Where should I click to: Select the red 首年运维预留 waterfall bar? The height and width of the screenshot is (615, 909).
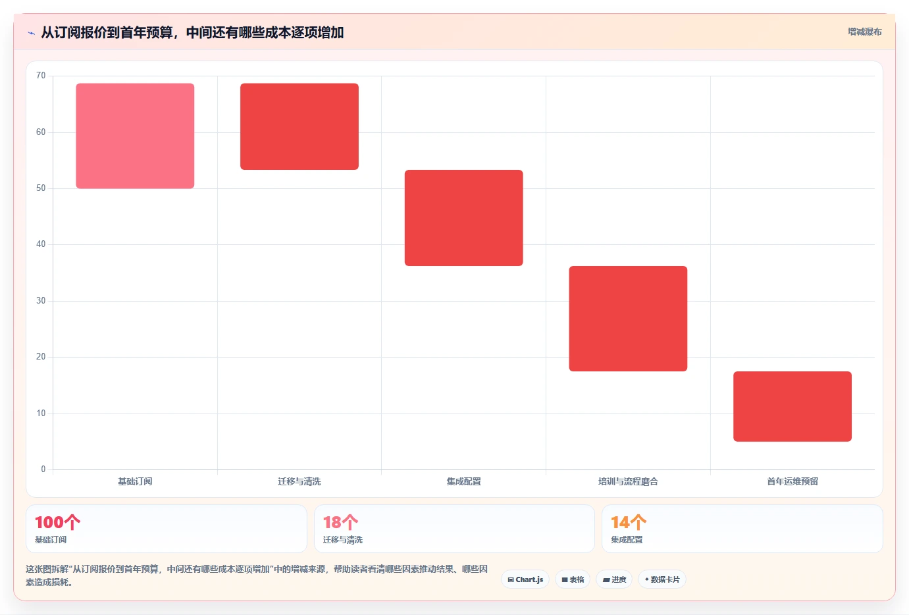(x=792, y=406)
